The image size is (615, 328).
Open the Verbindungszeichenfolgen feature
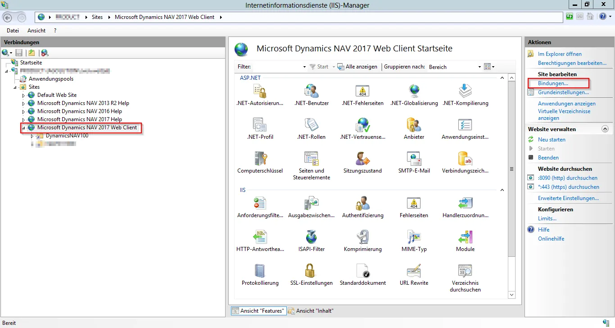(465, 163)
